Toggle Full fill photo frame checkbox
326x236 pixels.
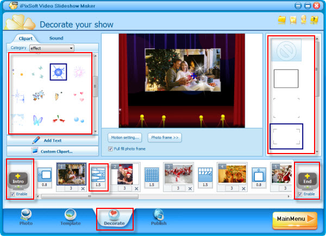tap(110, 149)
